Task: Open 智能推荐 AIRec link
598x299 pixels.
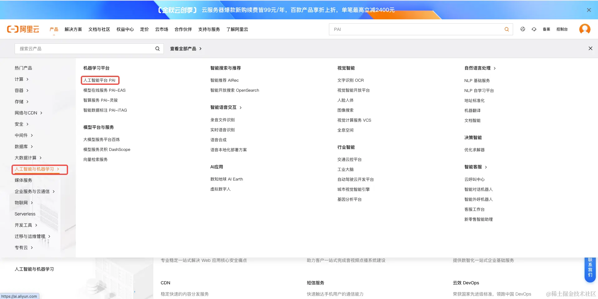Action: point(224,80)
